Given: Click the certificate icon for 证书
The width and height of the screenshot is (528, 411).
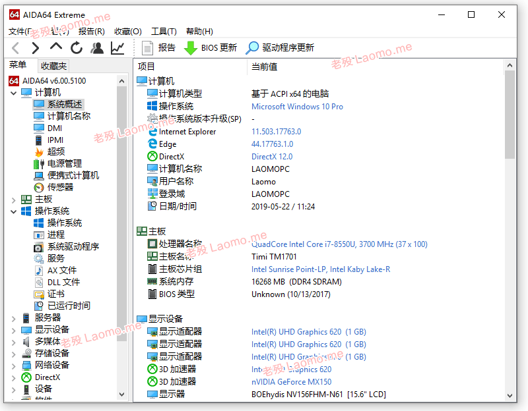Looking at the screenshot, I should (x=39, y=294).
